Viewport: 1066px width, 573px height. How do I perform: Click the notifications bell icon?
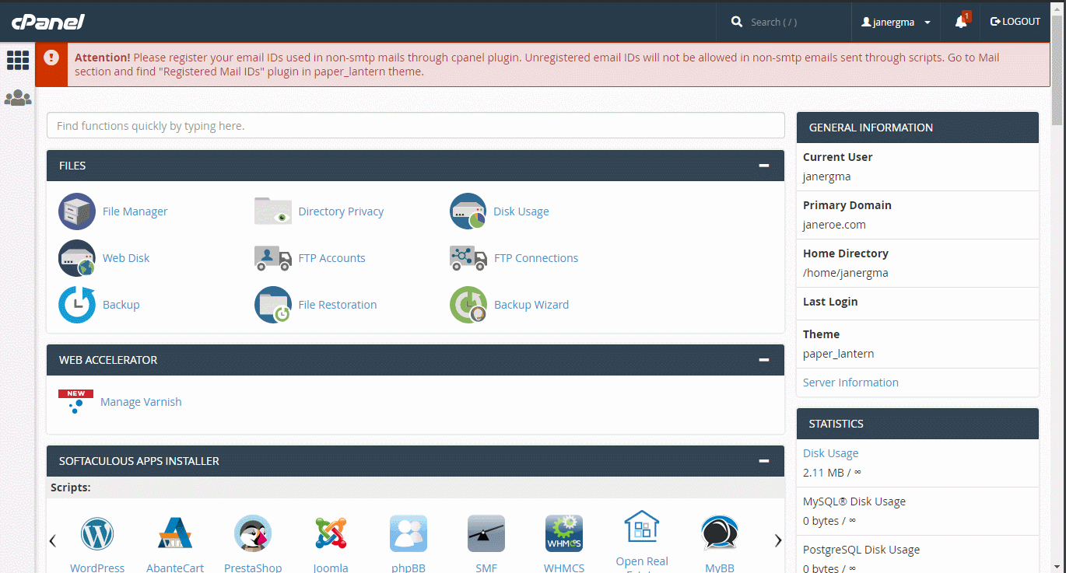point(961,22)
